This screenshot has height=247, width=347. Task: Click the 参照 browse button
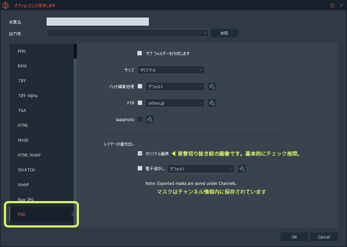point(224,33)
